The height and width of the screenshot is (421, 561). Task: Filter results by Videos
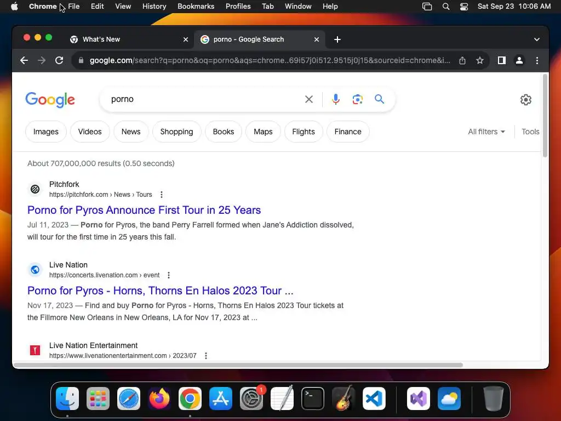90,132
